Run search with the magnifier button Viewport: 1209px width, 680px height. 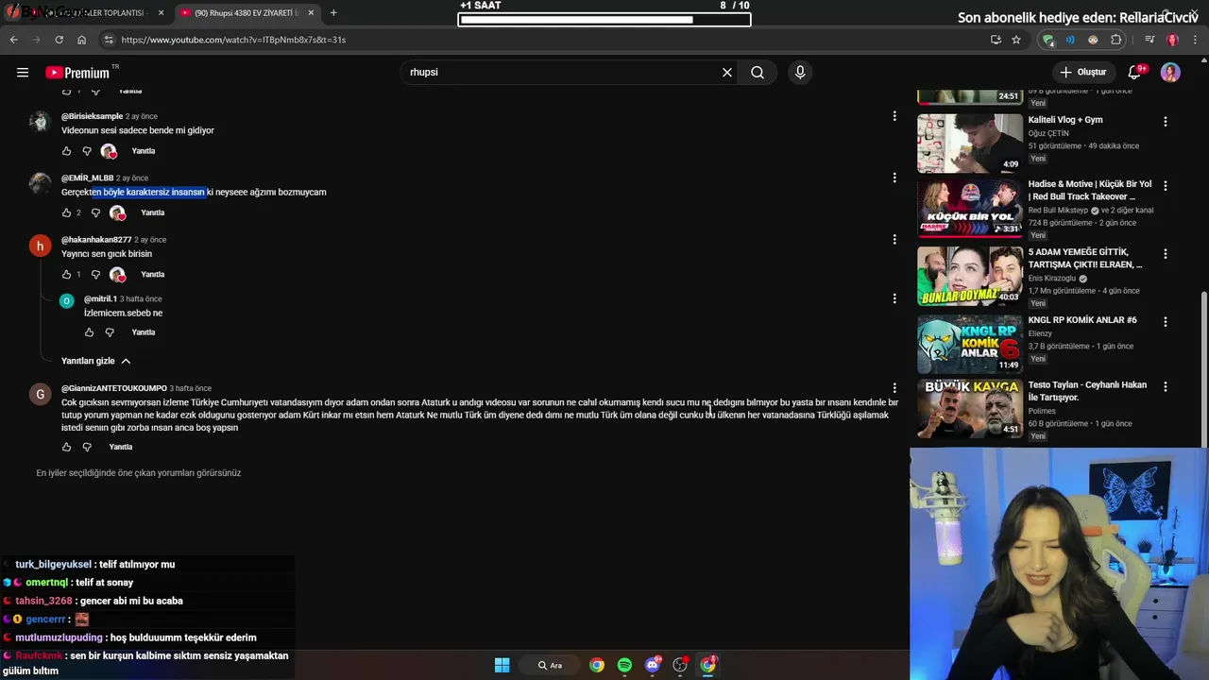pyautogui.click(x=758, y=72)
